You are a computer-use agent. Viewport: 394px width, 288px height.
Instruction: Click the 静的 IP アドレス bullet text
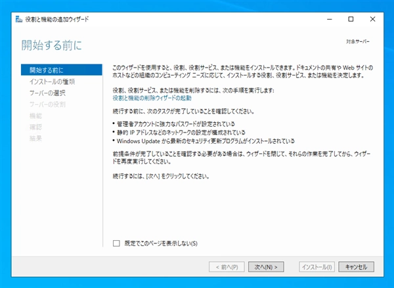(181, 133)
